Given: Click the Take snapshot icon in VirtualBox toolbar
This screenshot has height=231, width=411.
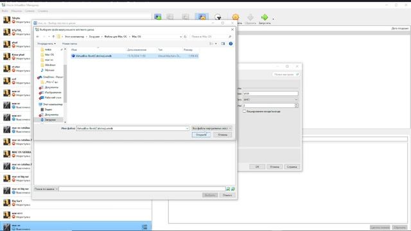Looking at the screenshot, I should click(x=158, y=17).
